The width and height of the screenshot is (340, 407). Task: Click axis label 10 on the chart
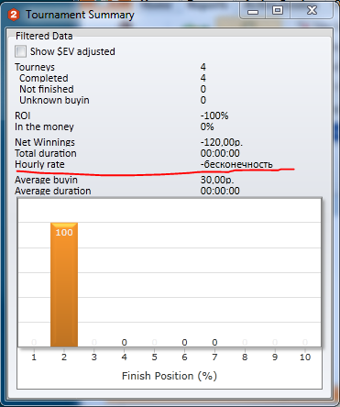point(305,357)
